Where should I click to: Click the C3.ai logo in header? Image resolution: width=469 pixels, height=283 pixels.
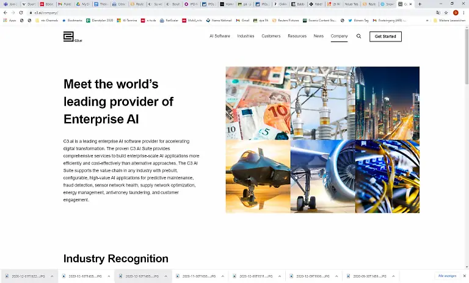pyautogui.click(x=72, y=37)
